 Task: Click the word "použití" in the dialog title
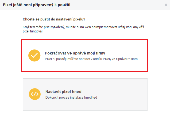65,5
